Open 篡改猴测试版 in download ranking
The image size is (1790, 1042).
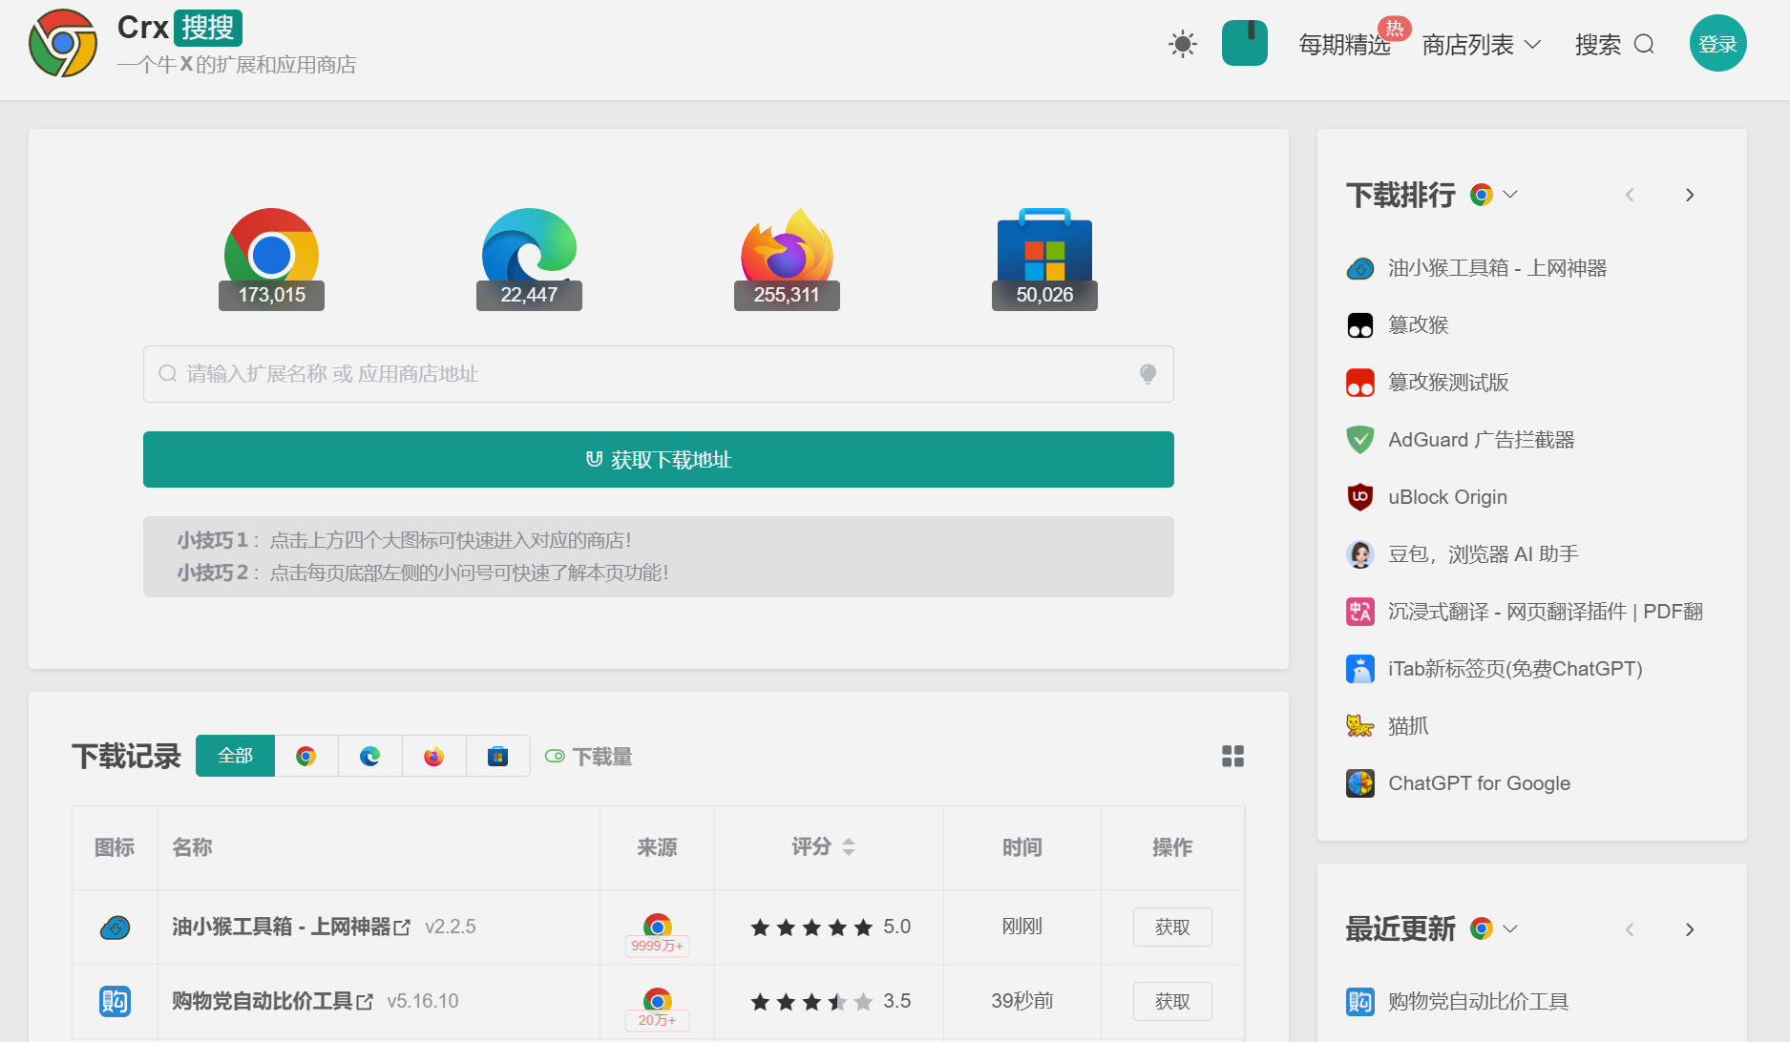1448,383
